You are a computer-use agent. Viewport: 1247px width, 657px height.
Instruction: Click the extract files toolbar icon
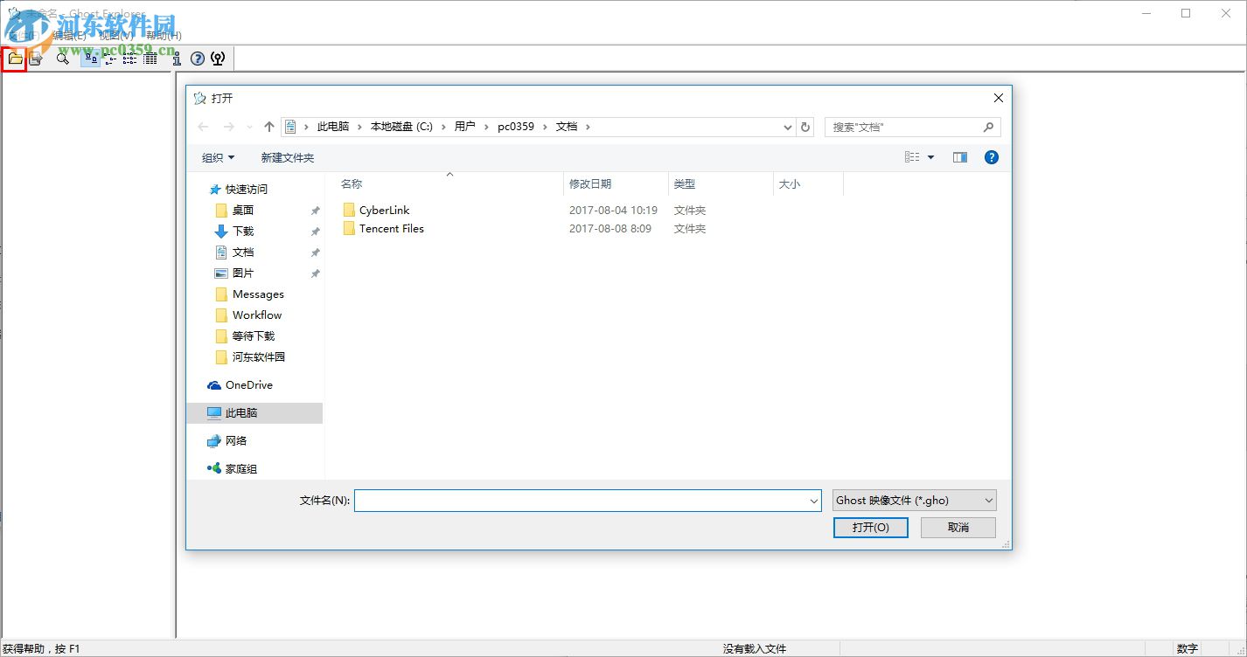pos(36,59)
